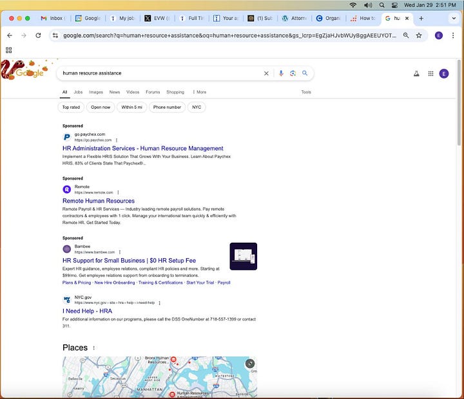
Task: Expand the map with the corner button
Action: pyautogui.click(x=250, y=364)
